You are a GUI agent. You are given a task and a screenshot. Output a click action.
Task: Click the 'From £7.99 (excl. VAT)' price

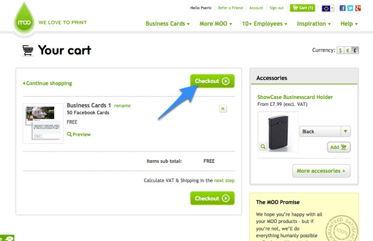(x=282, y=104)
